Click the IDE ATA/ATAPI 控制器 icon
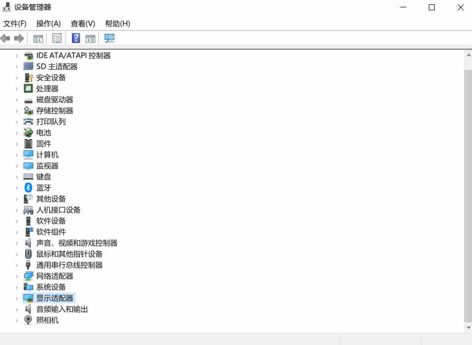This screenshot has width=472, height=345. pos(28,55)
